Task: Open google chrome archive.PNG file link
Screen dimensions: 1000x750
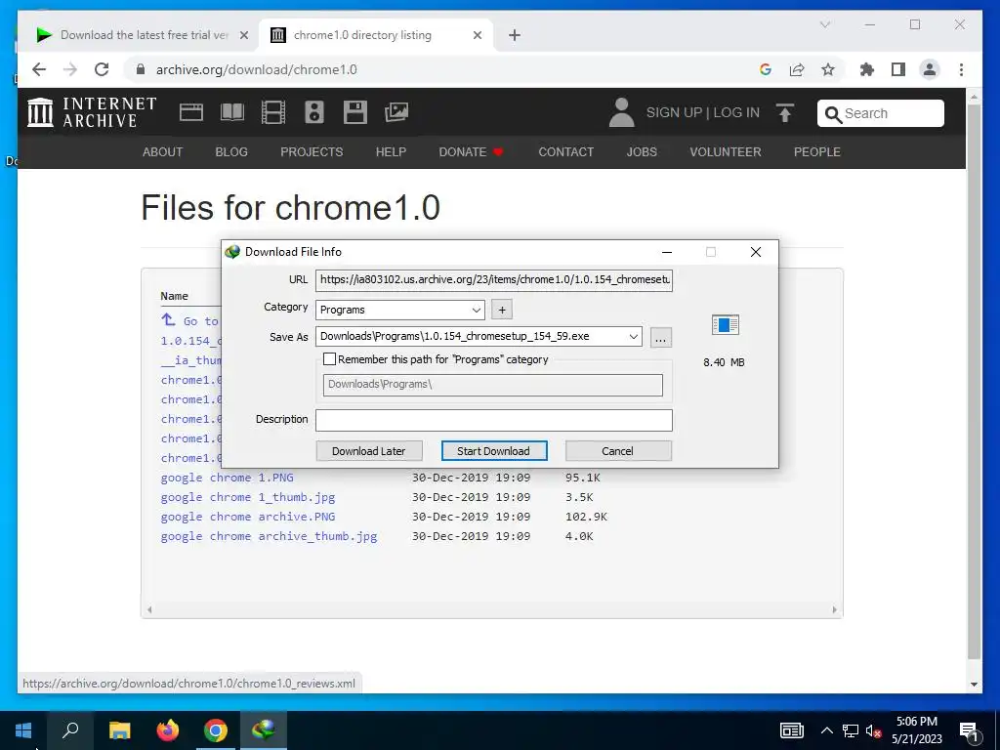Action: pyautogui.click(x=247, y=517)
